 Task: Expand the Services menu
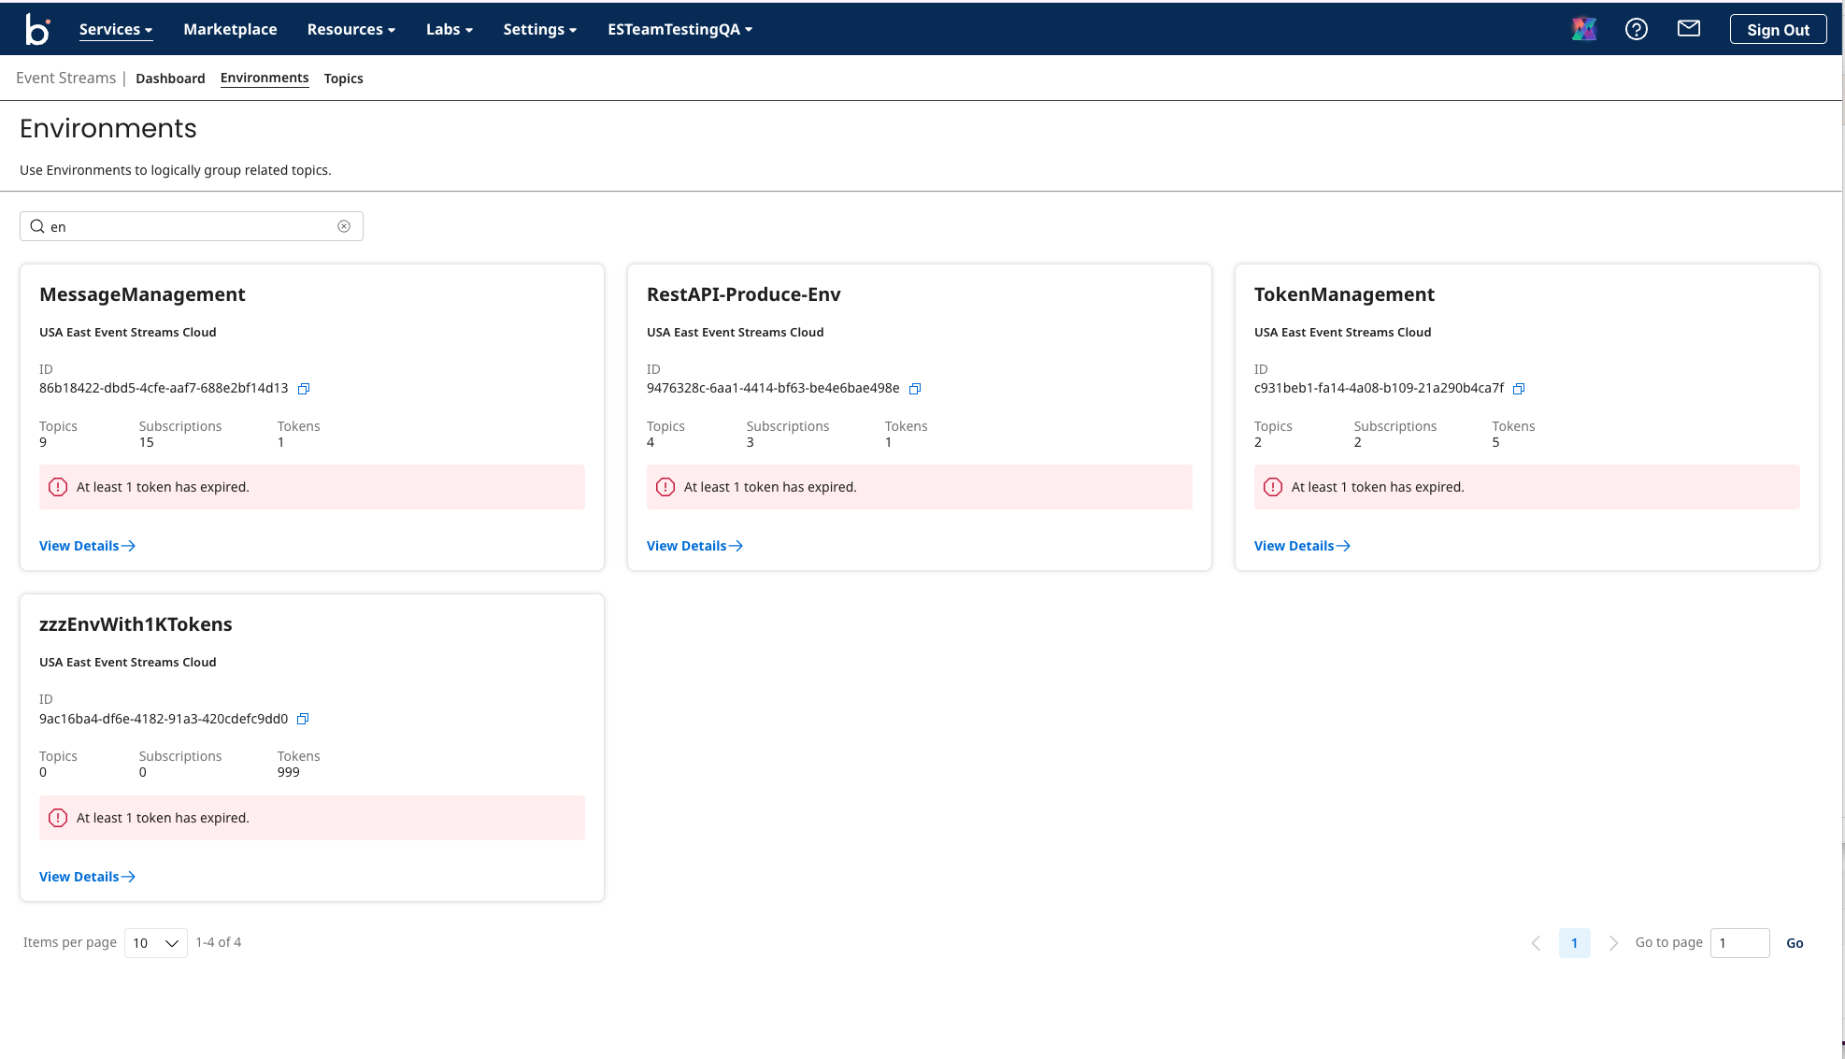coord(116,29)
